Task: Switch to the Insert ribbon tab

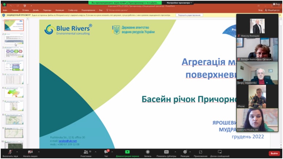Action: click(26, 10)
